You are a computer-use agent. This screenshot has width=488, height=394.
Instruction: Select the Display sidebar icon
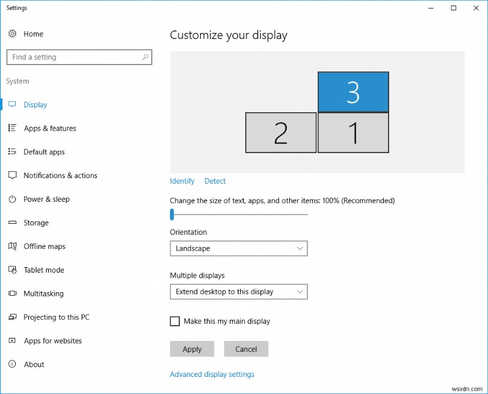13,104
